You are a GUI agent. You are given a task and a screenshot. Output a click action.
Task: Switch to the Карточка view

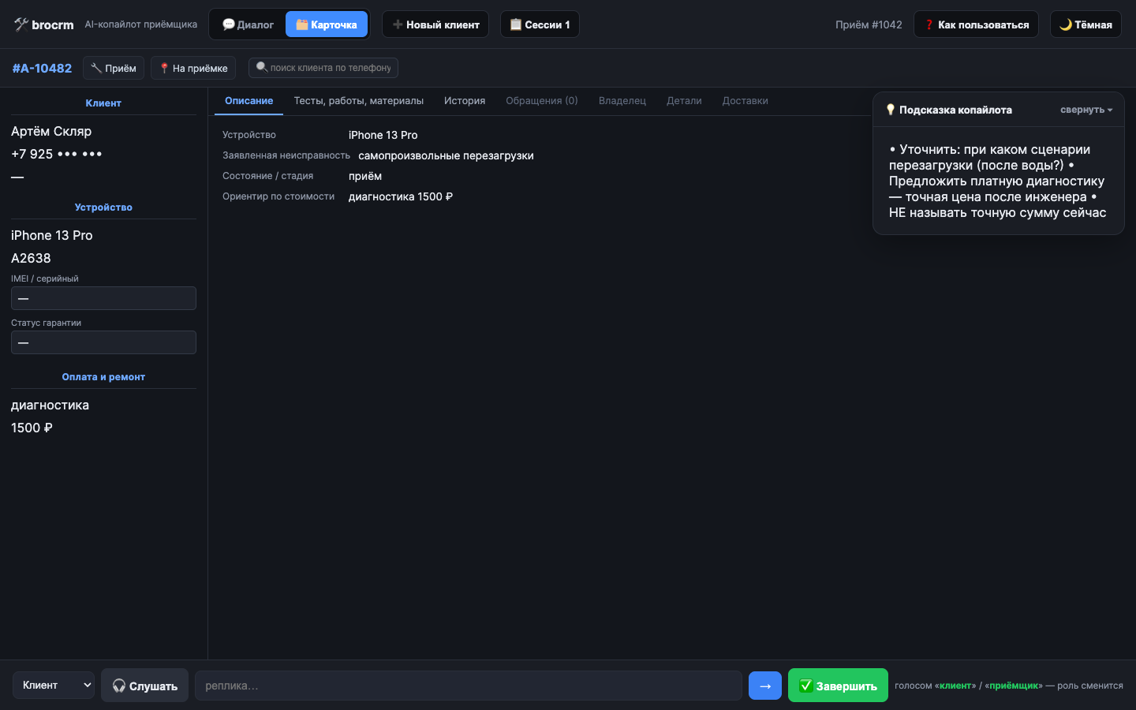click(327, 24)
